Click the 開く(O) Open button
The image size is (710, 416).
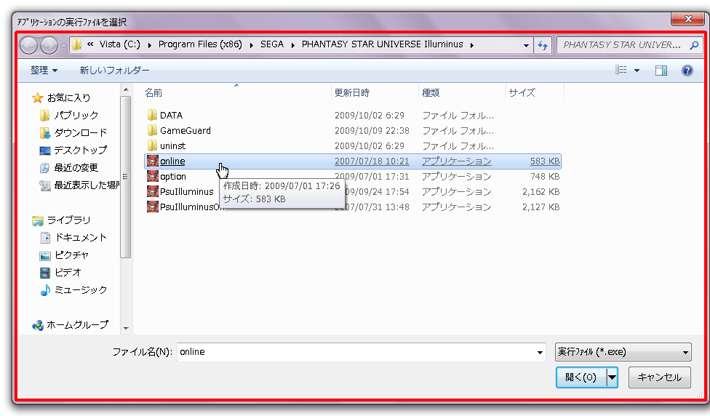tap(581, 377)
